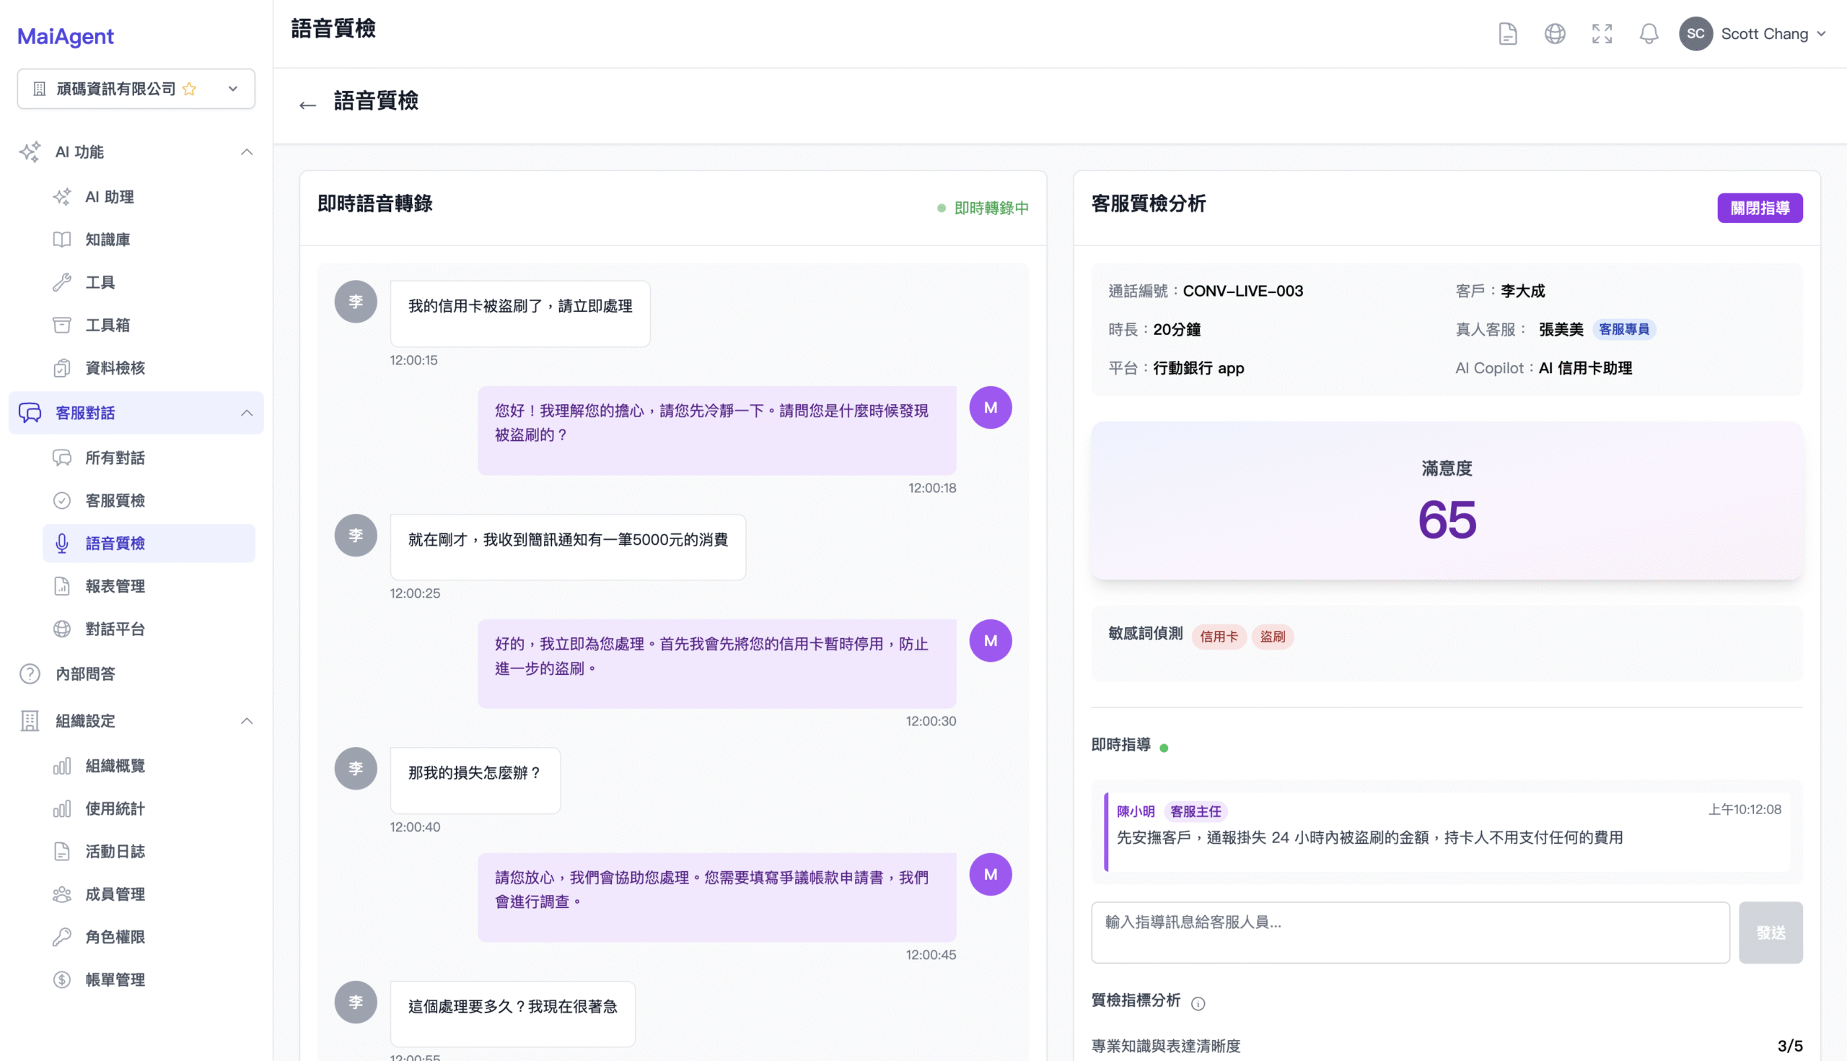This screenshot has width=1847, height=1061.
Task: Open 報表管理 in the sidebar
Action: (x=115, y=586)
